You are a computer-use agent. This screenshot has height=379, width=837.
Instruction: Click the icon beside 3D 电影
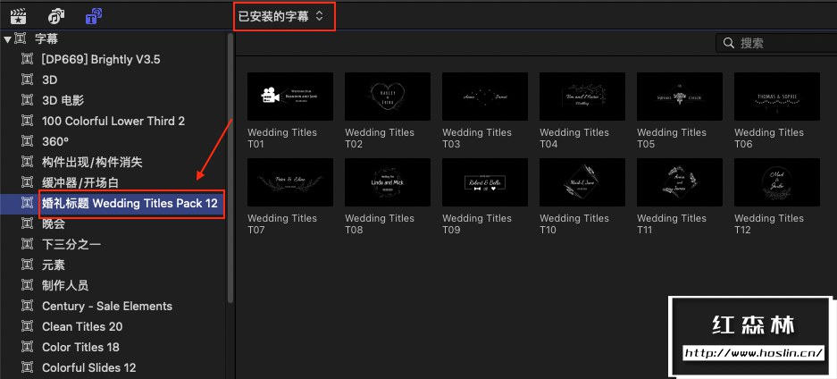click(27, 100)
